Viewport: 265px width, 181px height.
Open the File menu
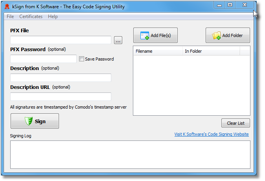10,17
